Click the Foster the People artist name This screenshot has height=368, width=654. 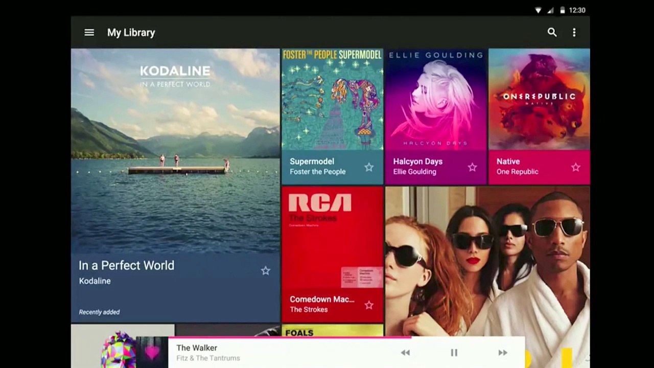point(317,172)
